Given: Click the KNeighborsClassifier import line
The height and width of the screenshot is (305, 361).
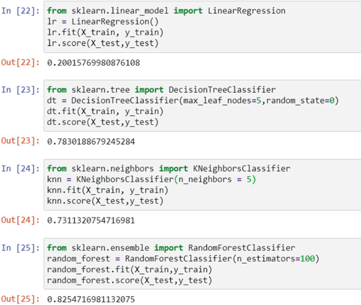Looking at the screenshot, I should [x=168, y=169].
